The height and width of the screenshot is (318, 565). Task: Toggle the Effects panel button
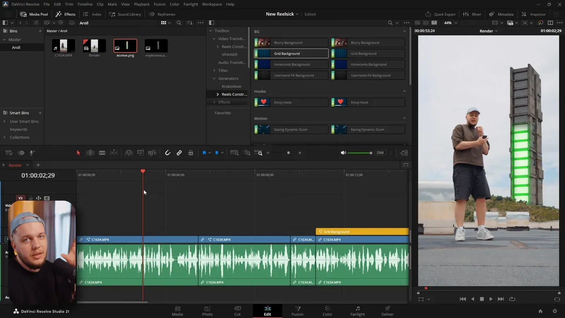[x=66, y=14]
